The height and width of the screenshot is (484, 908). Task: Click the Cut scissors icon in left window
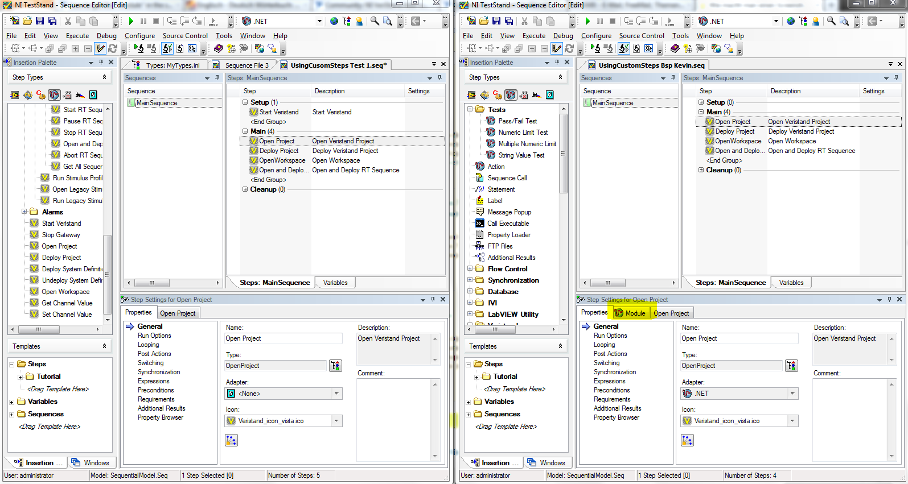pos(68,21)
